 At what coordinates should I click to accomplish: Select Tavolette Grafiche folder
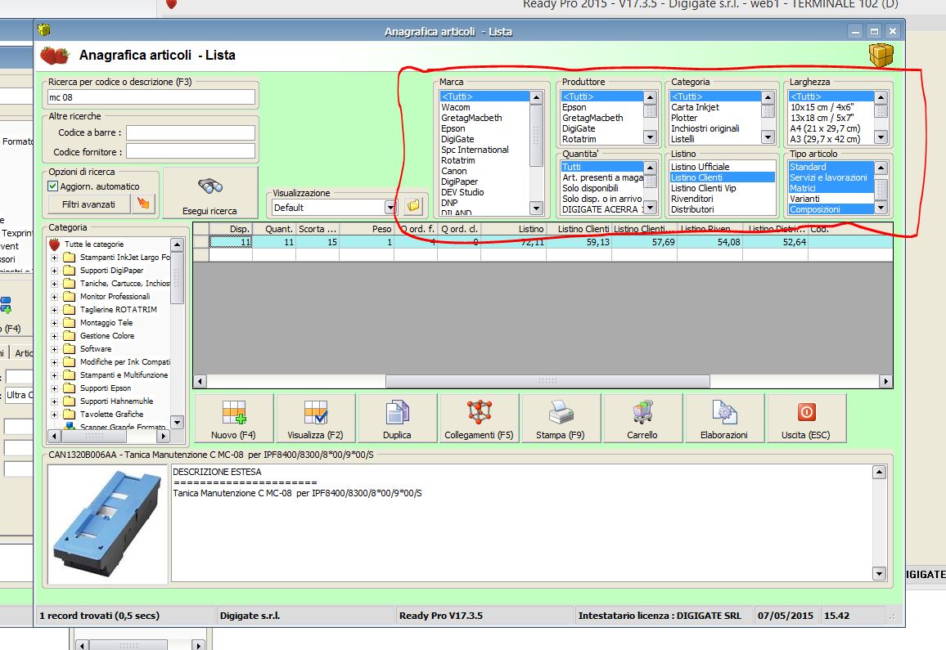(x=111, y=415)
